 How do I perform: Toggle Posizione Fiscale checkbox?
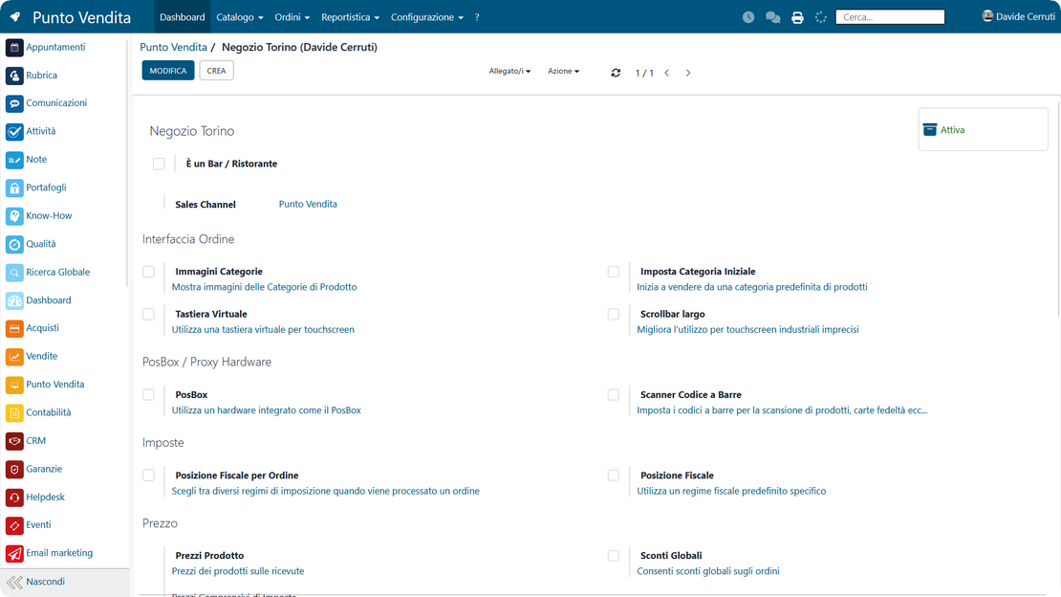coord(613,475)
